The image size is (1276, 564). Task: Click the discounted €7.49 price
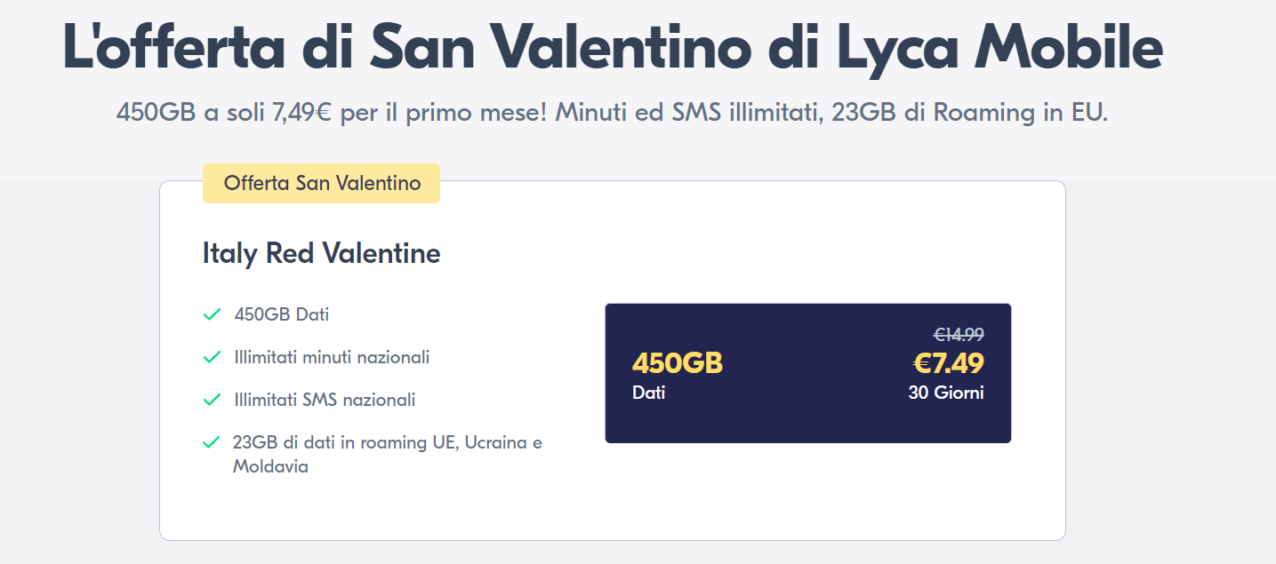948,363
